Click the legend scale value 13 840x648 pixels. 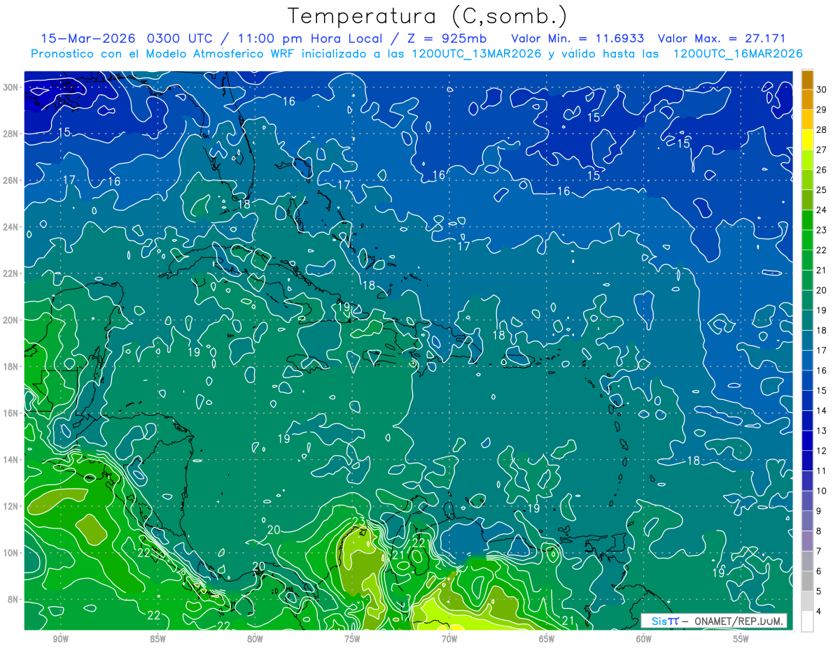click(822, 431)
